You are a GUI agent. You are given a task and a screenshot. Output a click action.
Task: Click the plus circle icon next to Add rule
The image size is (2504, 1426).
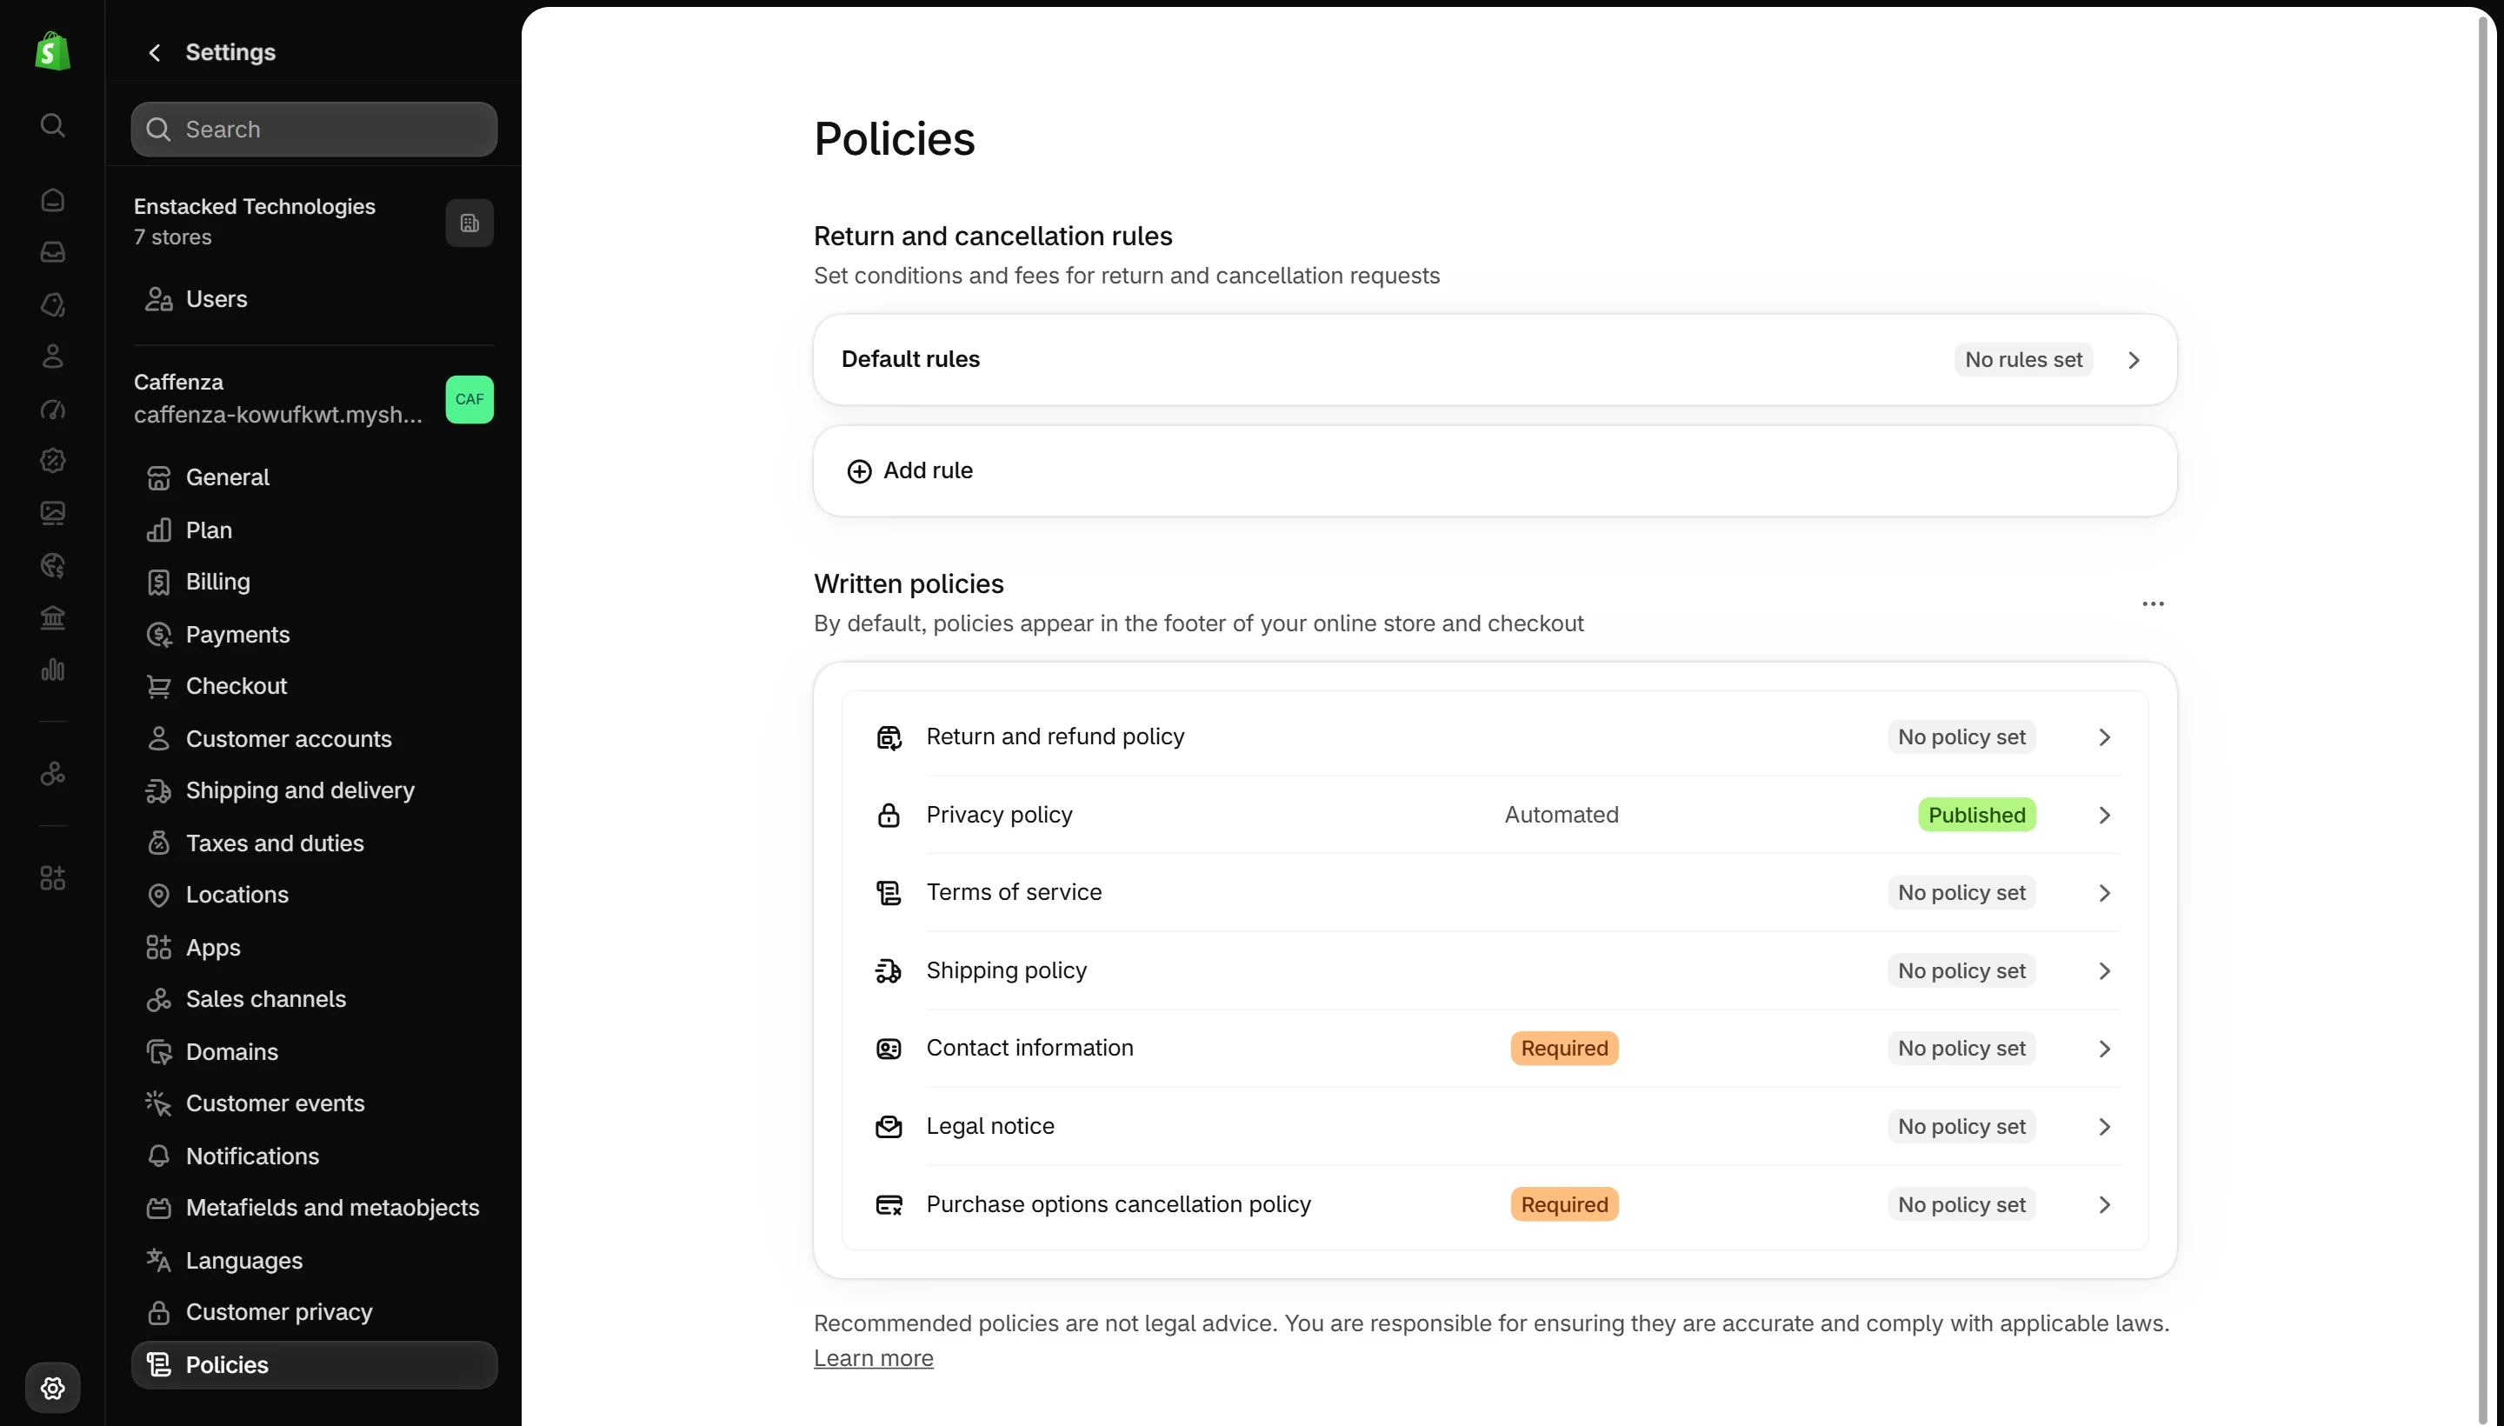[x=859, y=471]
